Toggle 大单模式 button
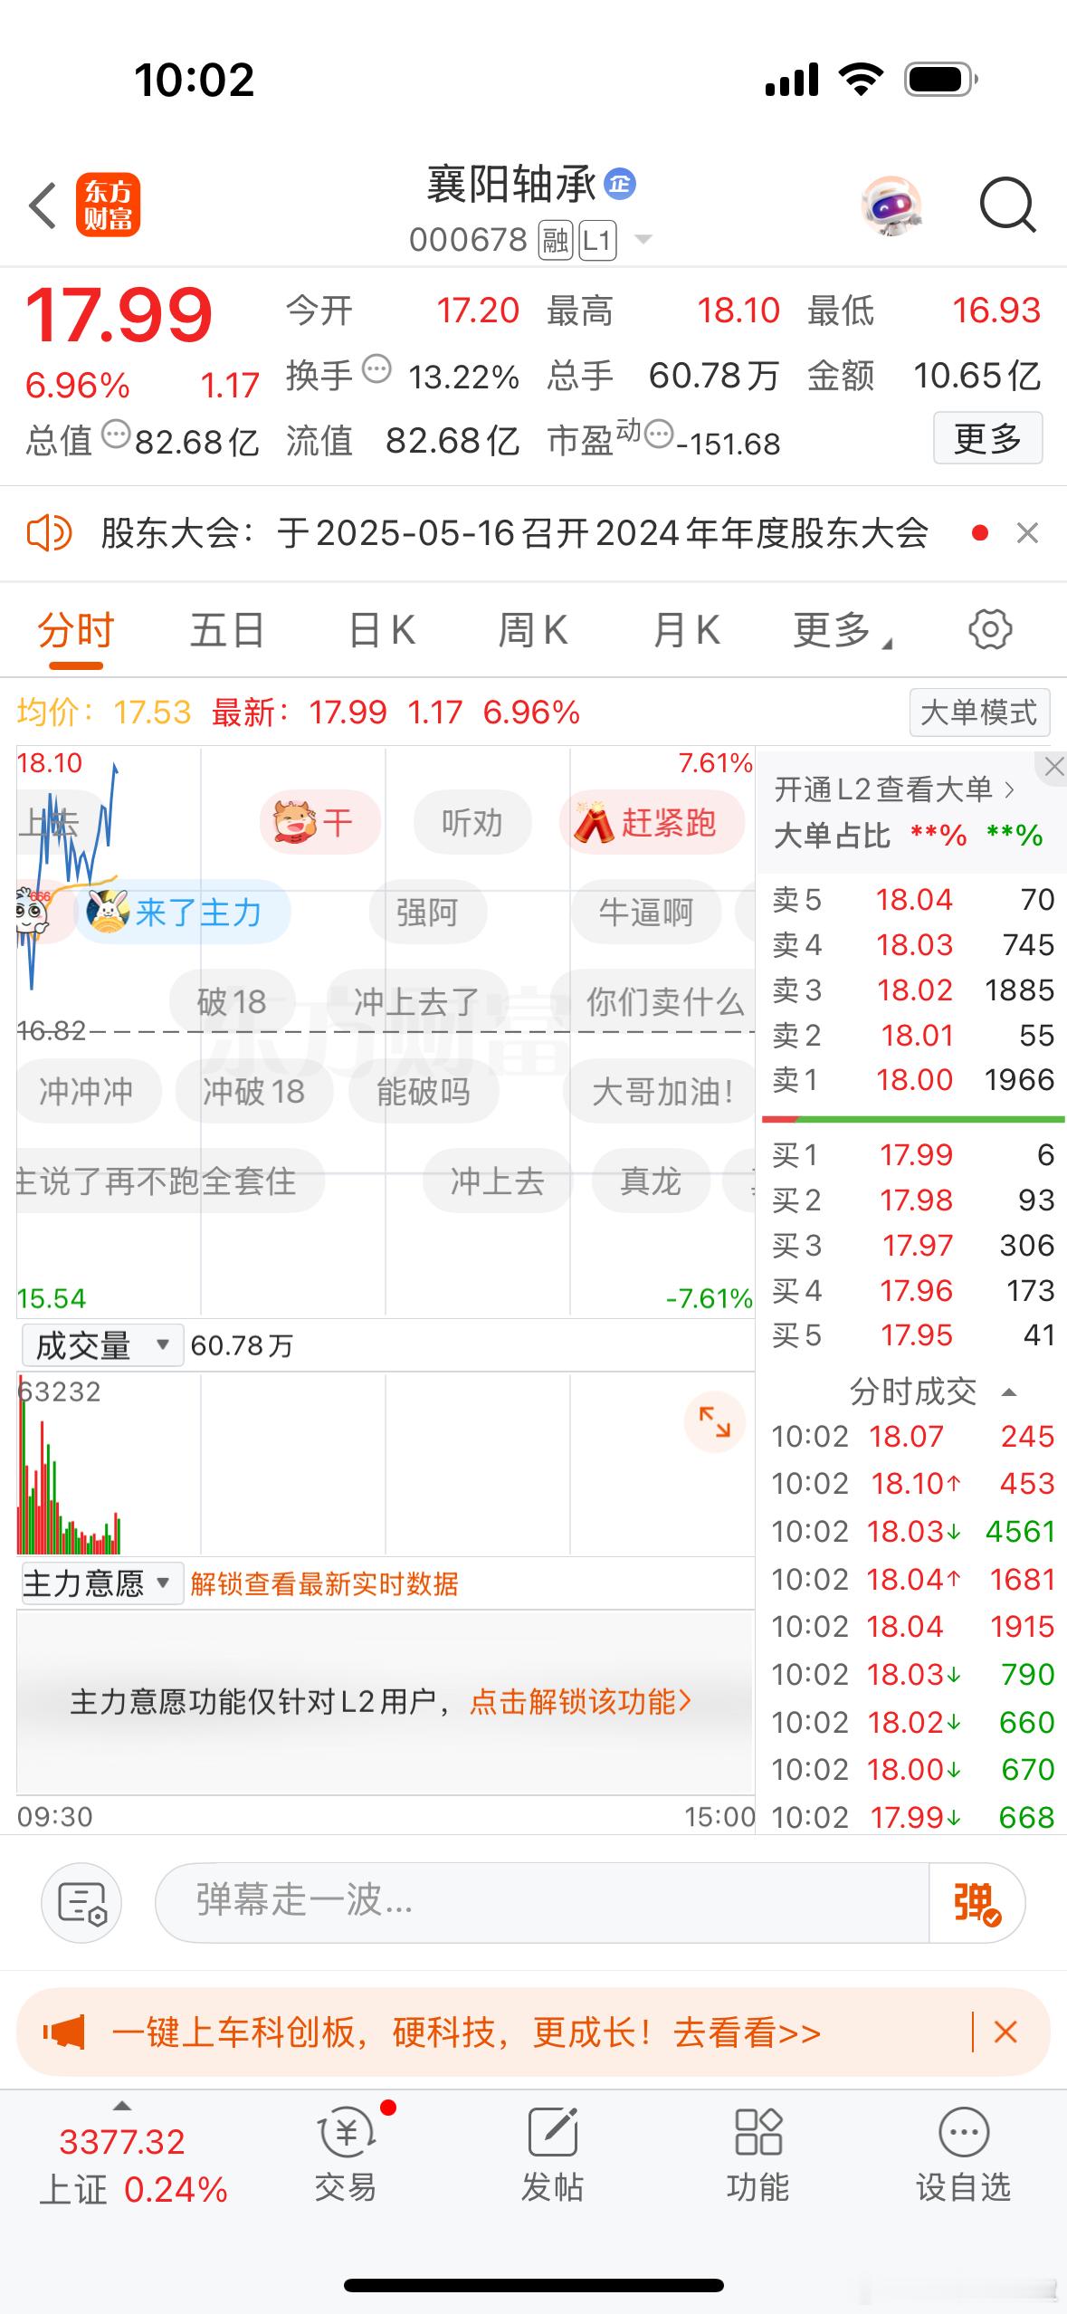Viewport: 1067px width, 2314px height. pyautogui.click(x=979, y=712)
